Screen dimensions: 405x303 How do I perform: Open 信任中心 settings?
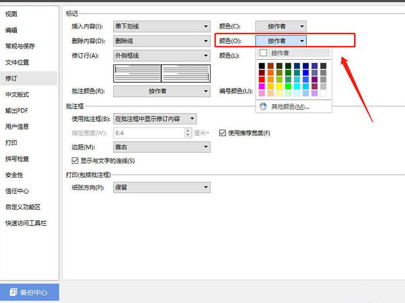(17, 191)
